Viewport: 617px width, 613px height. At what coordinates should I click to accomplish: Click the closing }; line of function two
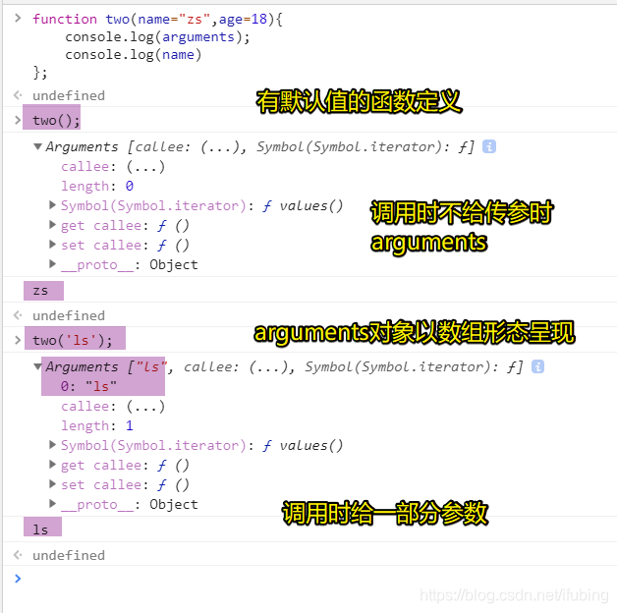[40, 73]
